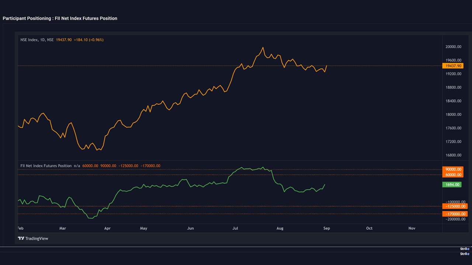The width and height of the screenshot is (472, 265).
Task: Click the -125000.00 threshold label
Action: [x=455, y=206]
